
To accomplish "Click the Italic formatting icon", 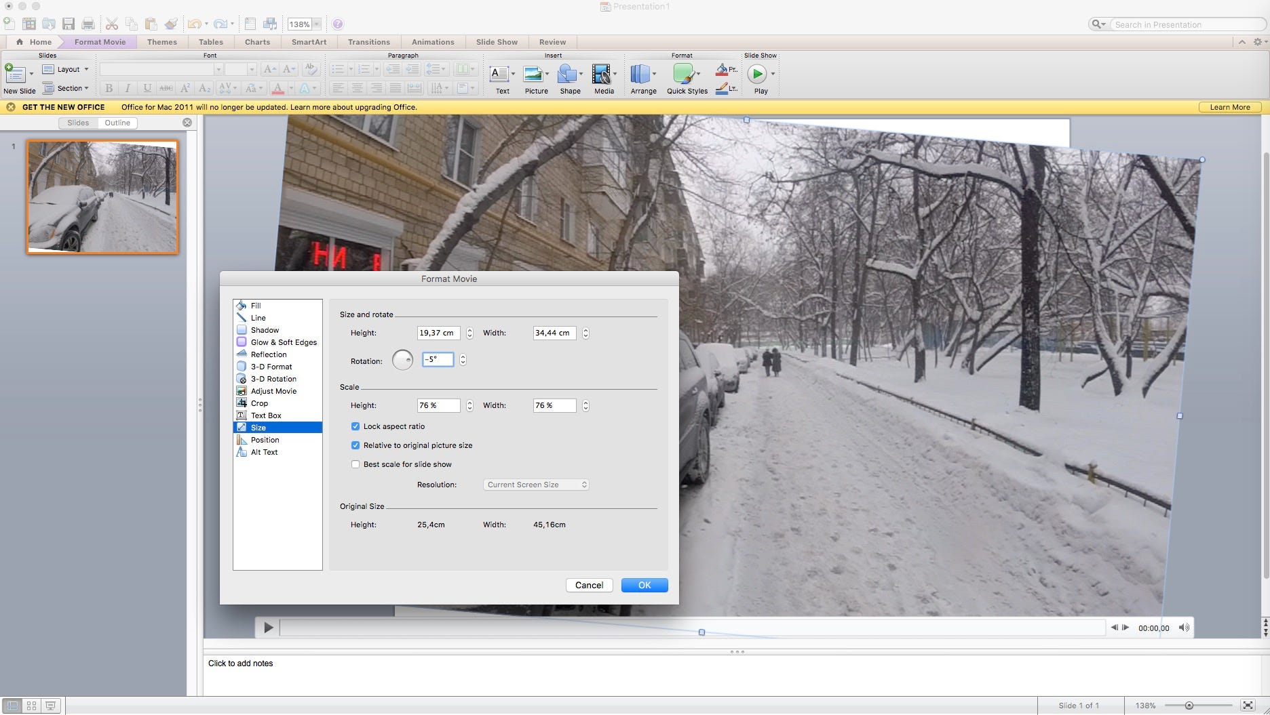I will [x=128, y=88].
